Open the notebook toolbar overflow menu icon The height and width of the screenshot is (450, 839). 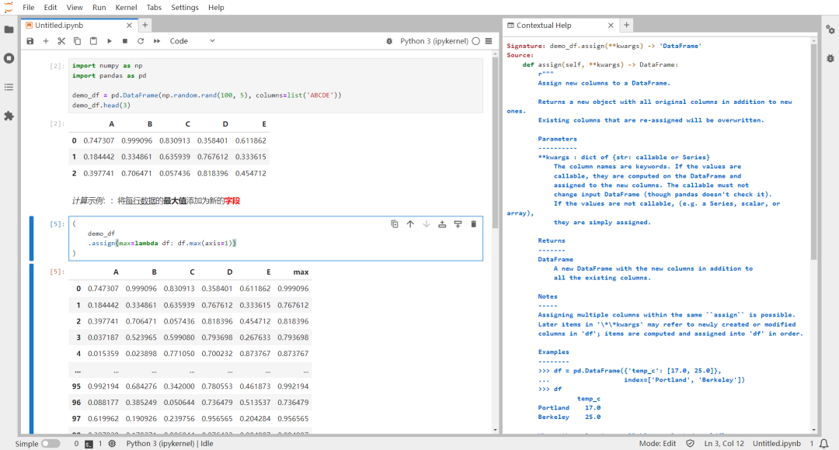tap(489, 41)
